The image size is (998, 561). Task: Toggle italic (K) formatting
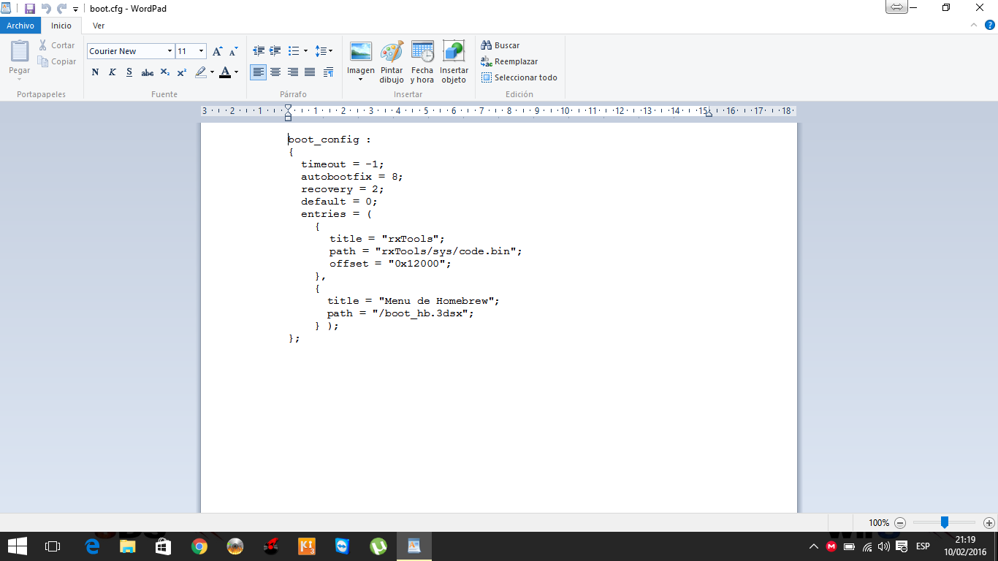113,72
